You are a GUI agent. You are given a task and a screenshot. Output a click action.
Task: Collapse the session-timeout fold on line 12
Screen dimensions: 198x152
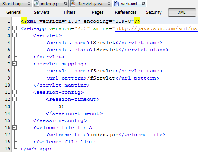click(14, 99)
